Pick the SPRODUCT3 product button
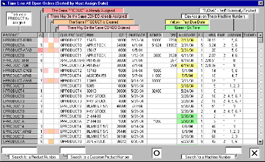The width and height of the screenshot is (265, 162). point(20,86)
